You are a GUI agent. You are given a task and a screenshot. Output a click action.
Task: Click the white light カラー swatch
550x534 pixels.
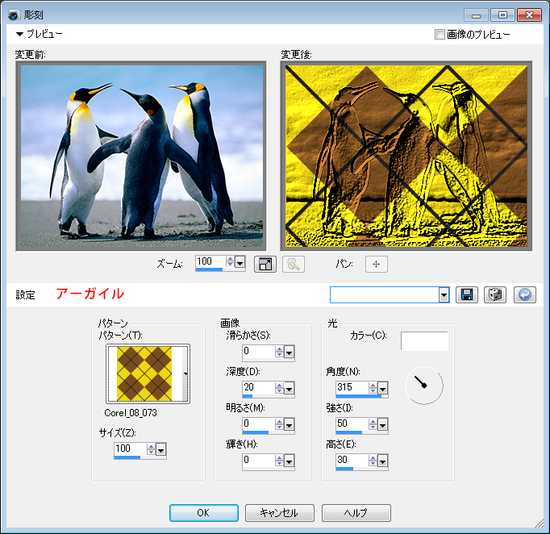424,340
